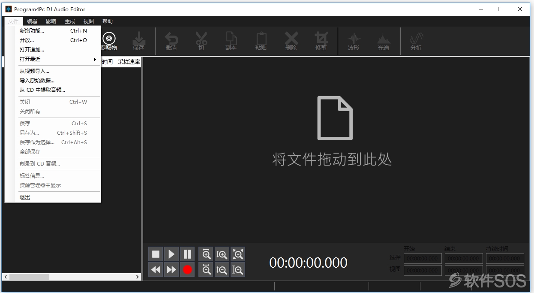534x293 pixels.
Task: Choose 导入原始数据... menu entry
Action: click(53, 81)
